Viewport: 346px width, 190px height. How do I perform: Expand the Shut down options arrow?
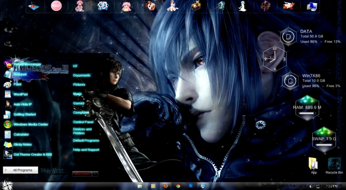pos(95,173)
